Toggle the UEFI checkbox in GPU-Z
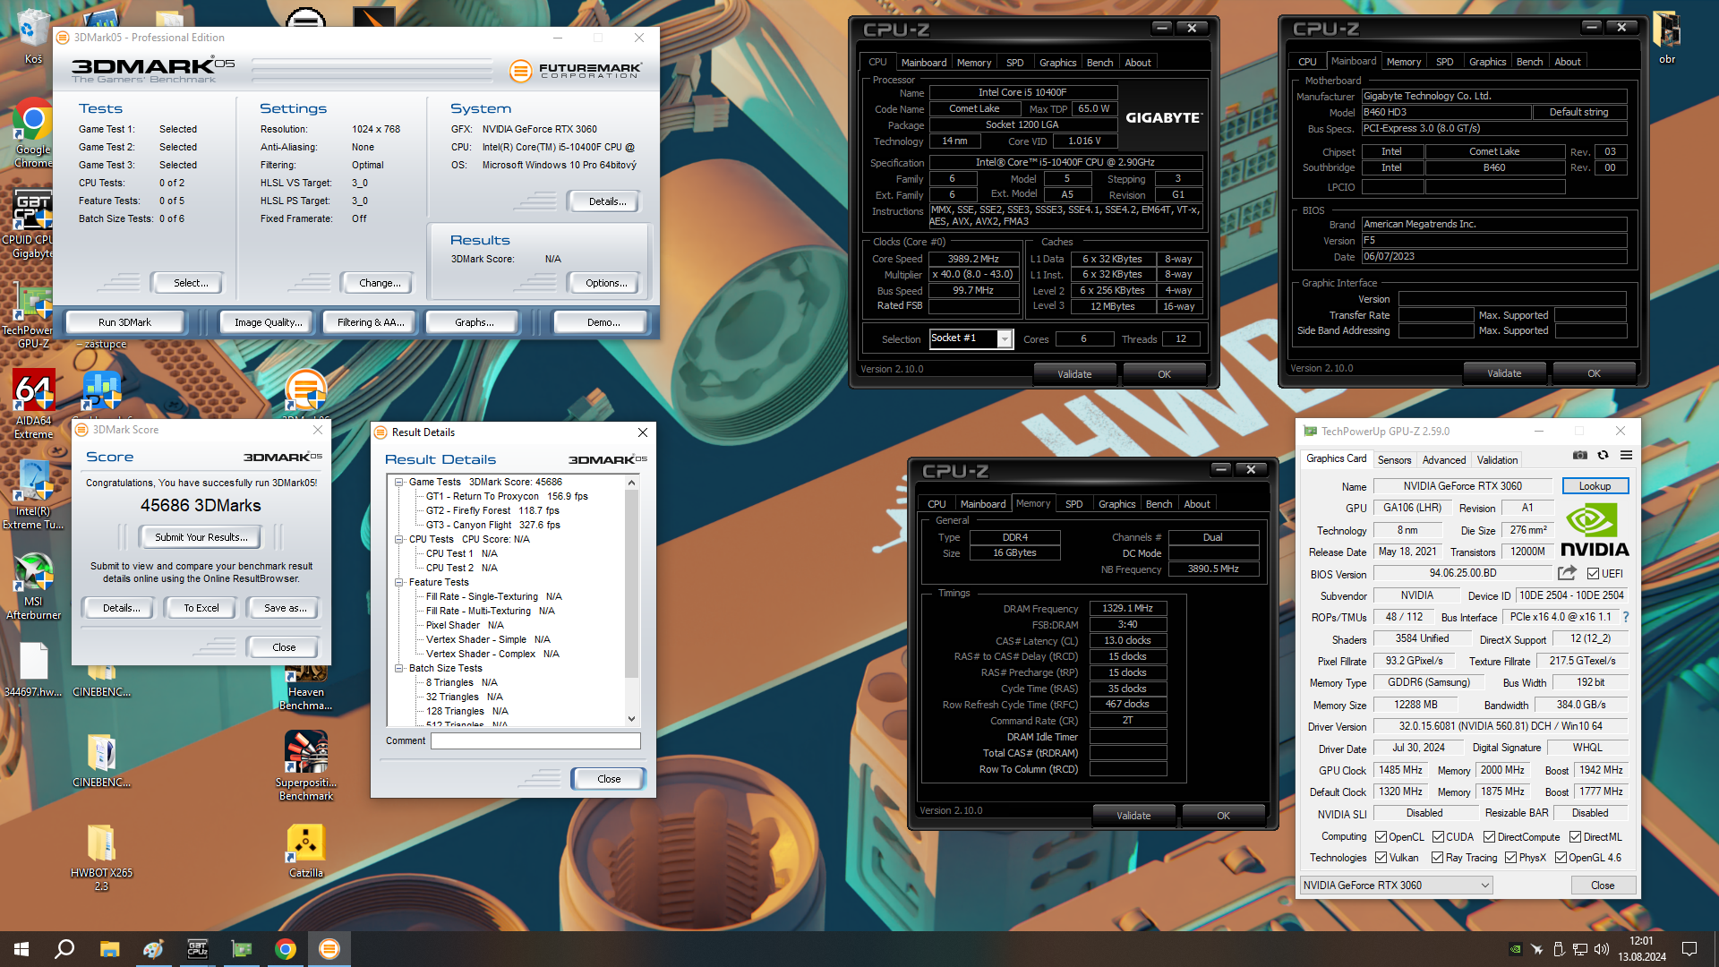This screenshot has width=1719, height=967. pos(1594,574)
